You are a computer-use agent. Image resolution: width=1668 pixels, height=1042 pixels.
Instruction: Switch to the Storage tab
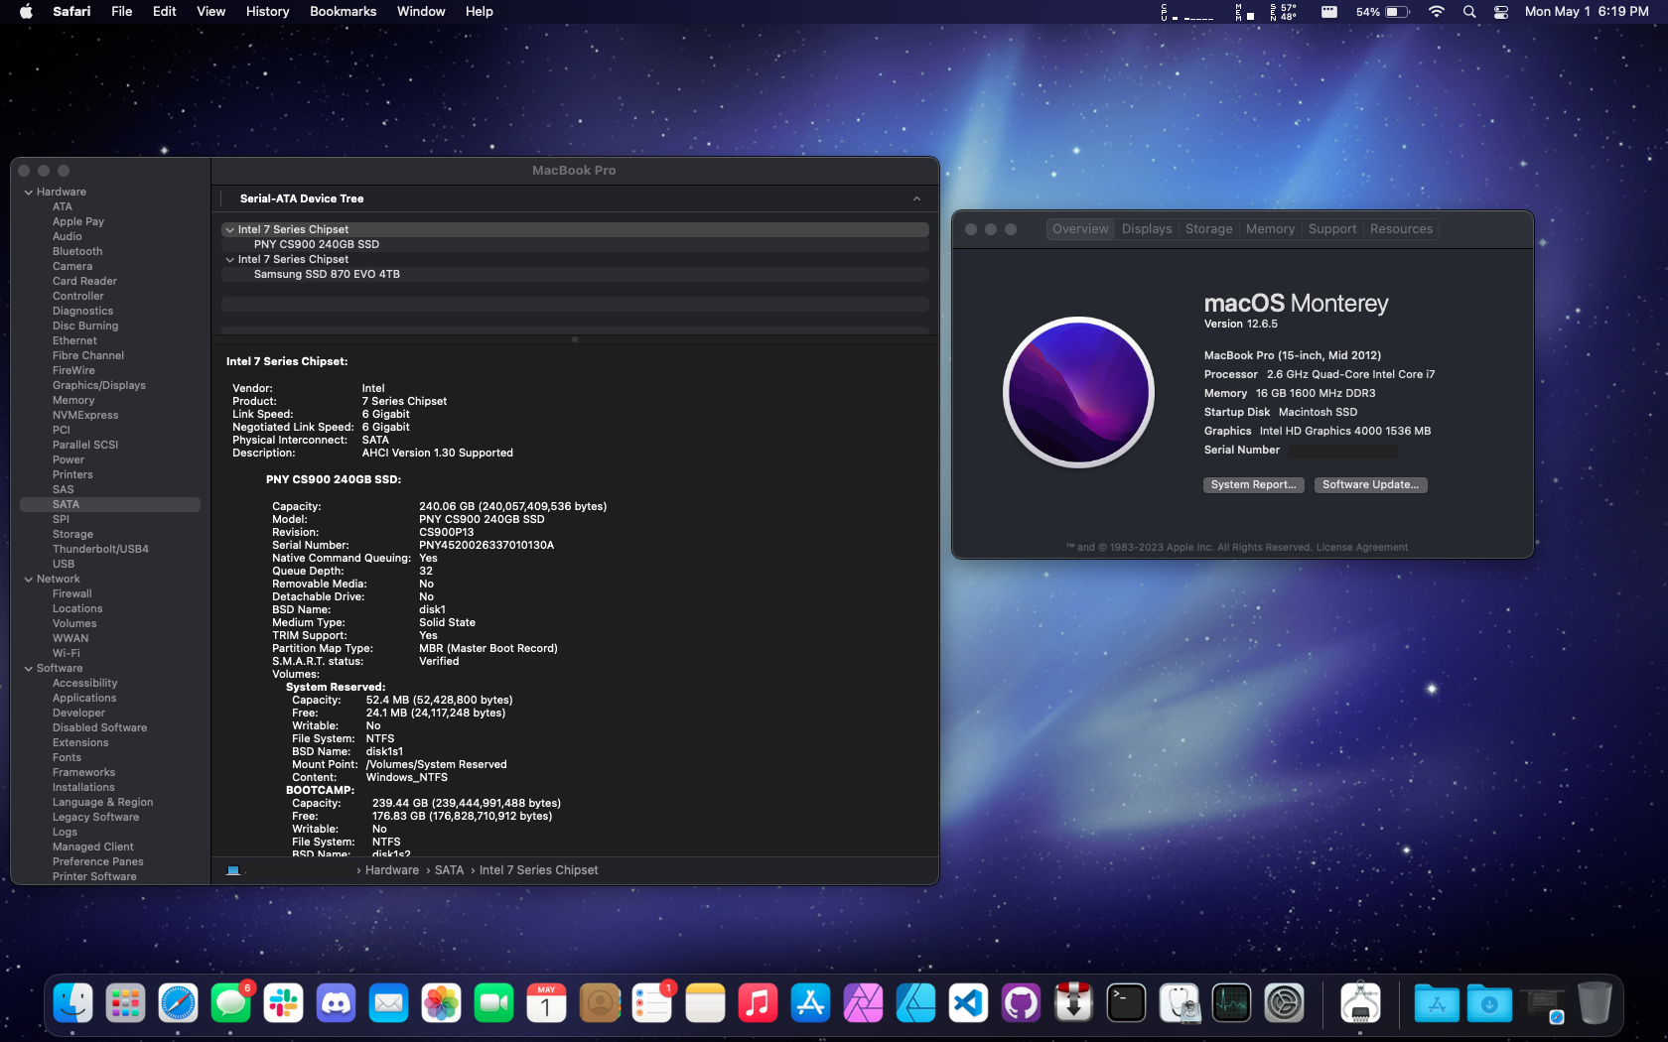1209,229
